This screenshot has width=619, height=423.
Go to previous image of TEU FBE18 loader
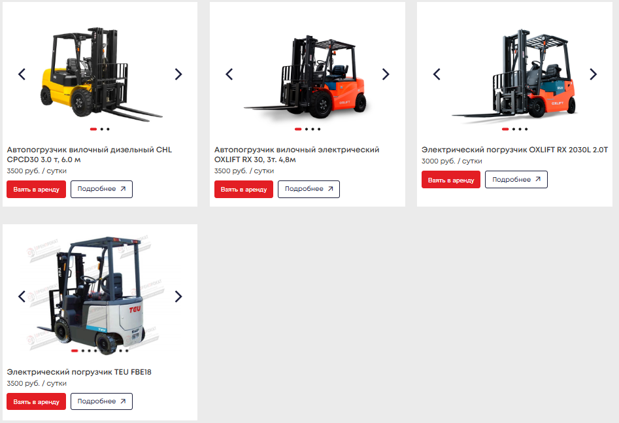click(x=22, y=296)
